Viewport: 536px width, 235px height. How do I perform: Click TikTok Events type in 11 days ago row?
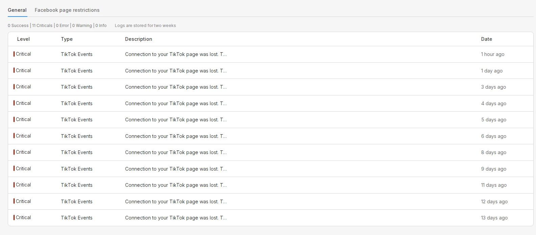(x=76, y=185)
